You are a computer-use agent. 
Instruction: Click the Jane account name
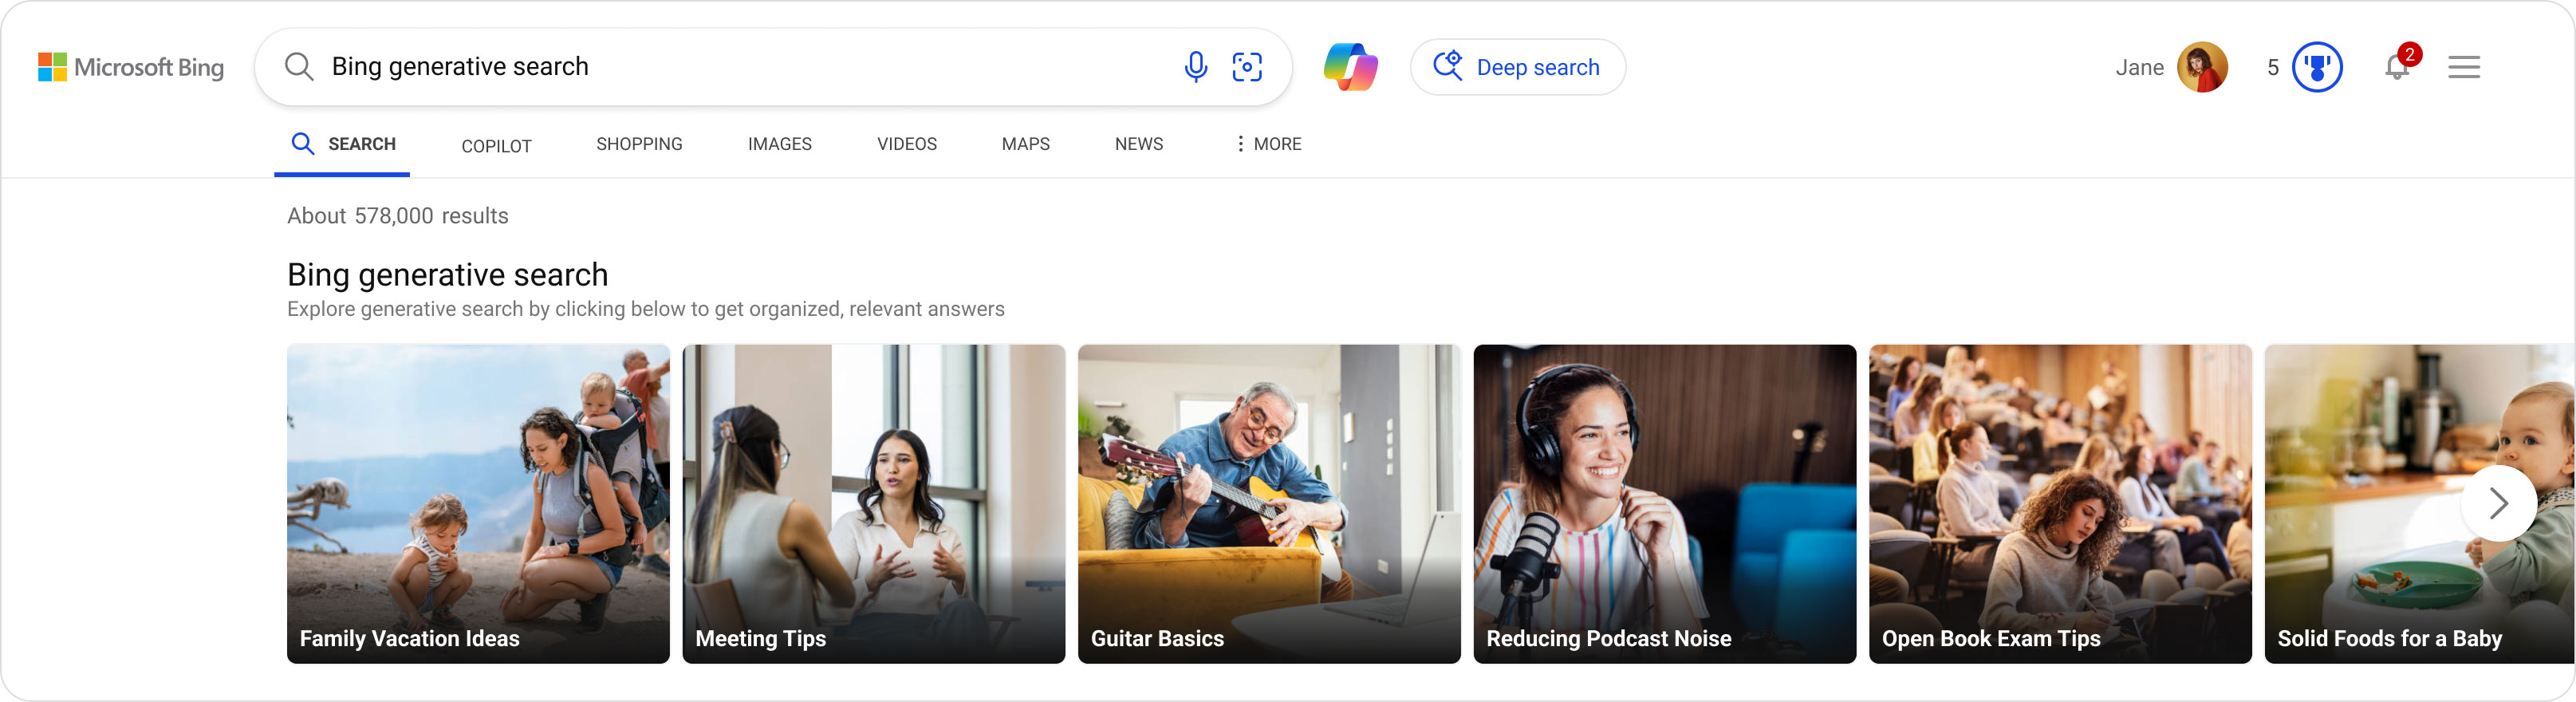click(x=2139, y=67)
